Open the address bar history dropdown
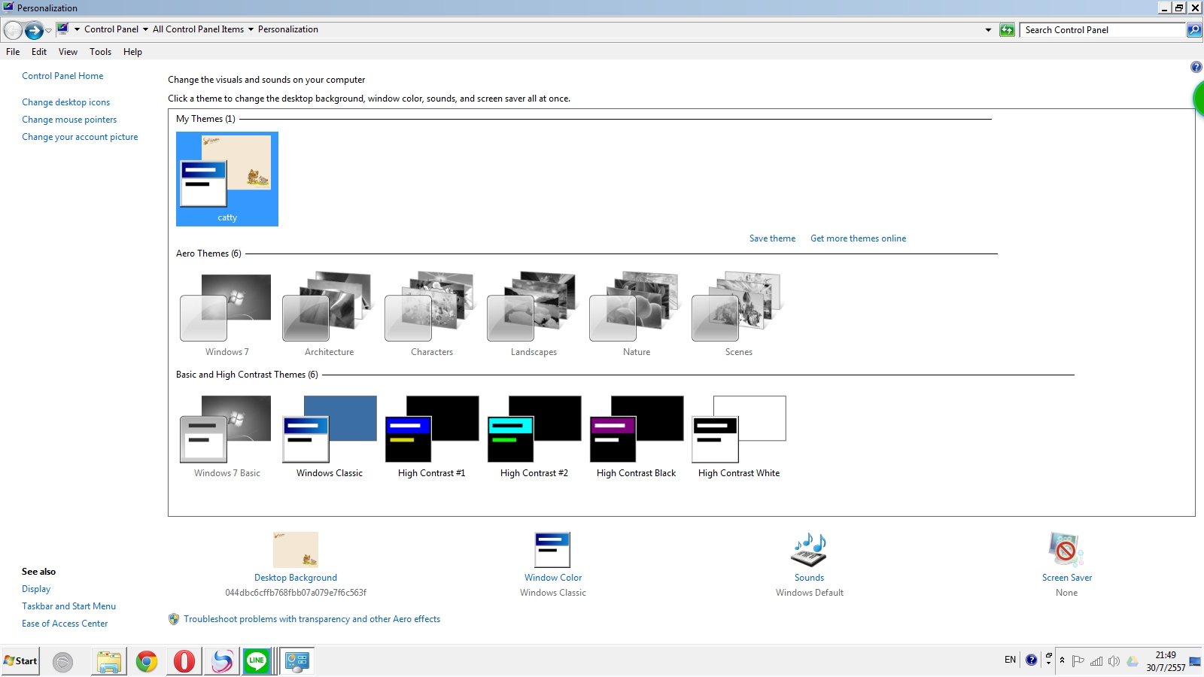This screenshot has height=677, width=1204. pyautogui.click(x=988, y=30)
